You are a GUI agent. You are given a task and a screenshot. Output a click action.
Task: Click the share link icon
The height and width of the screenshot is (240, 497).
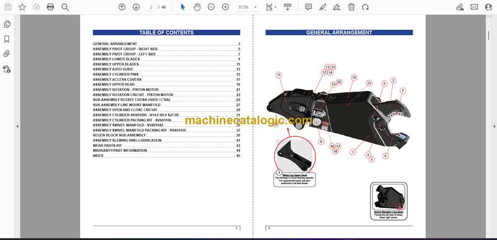(x=460, y=7)
